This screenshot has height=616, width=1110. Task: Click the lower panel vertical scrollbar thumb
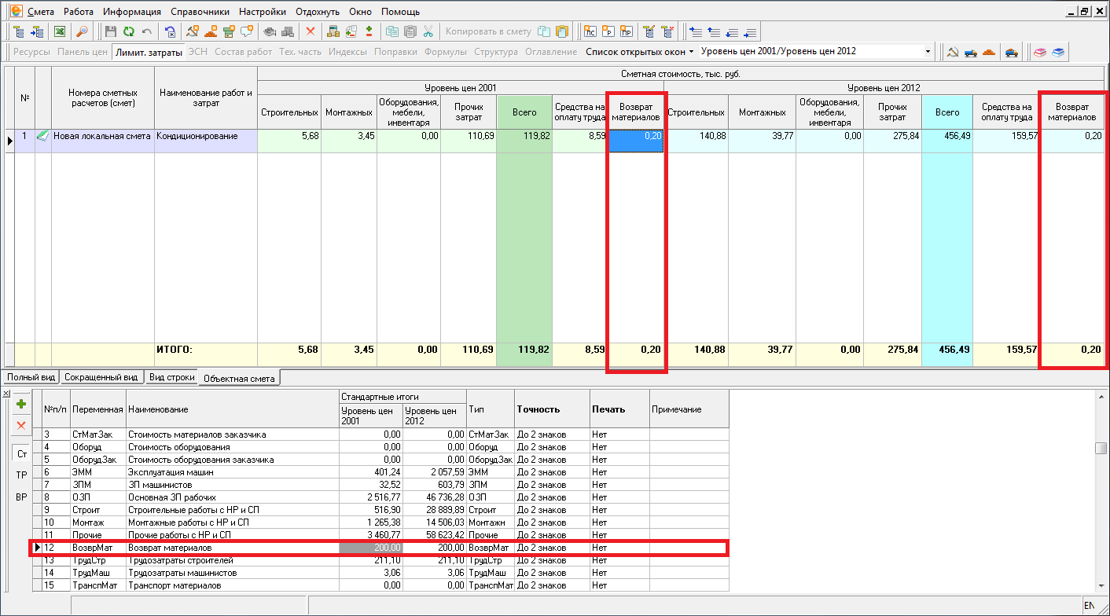pyautogui.click(x=1101, y=448)
